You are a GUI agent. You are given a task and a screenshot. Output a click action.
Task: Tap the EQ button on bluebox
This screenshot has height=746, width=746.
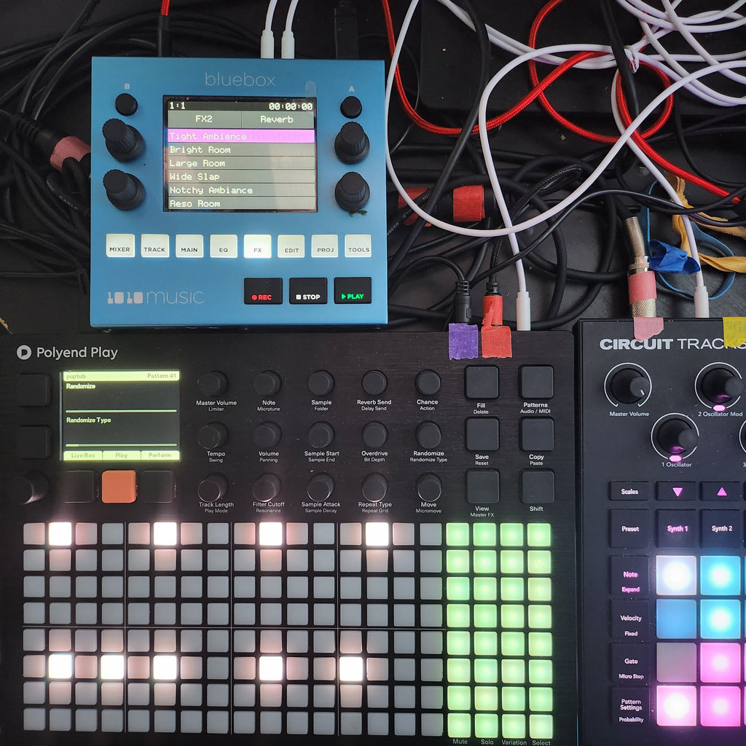point(224,246)
